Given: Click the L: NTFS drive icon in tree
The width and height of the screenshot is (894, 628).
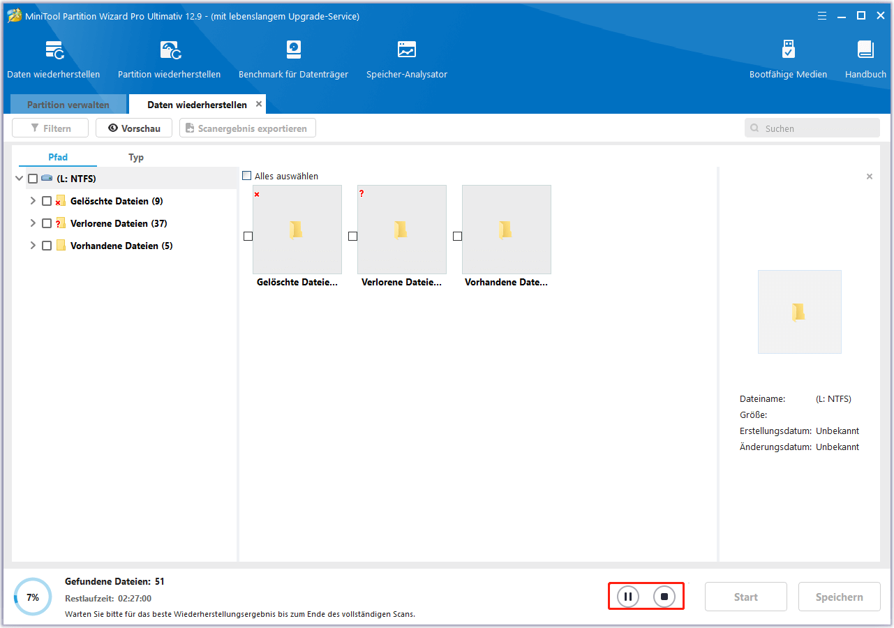Looking at the screenshot, I should [47, 179].
